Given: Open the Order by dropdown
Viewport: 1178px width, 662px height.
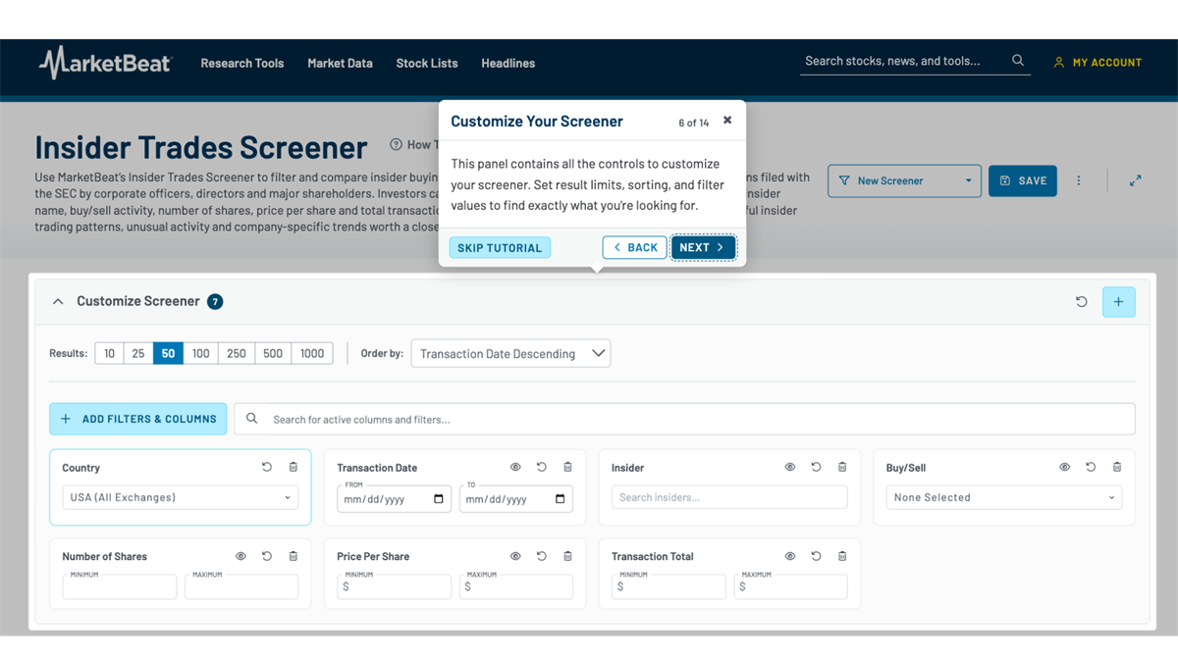Looking at the screenshot, I should pos(510,353).
